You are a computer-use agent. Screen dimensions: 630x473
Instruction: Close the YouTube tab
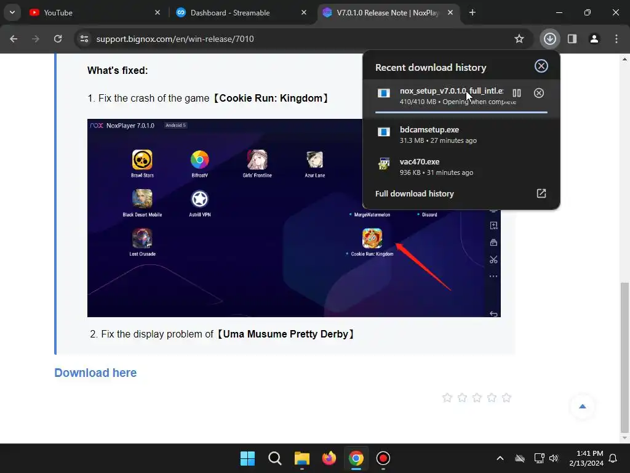(x=157, y=13)
